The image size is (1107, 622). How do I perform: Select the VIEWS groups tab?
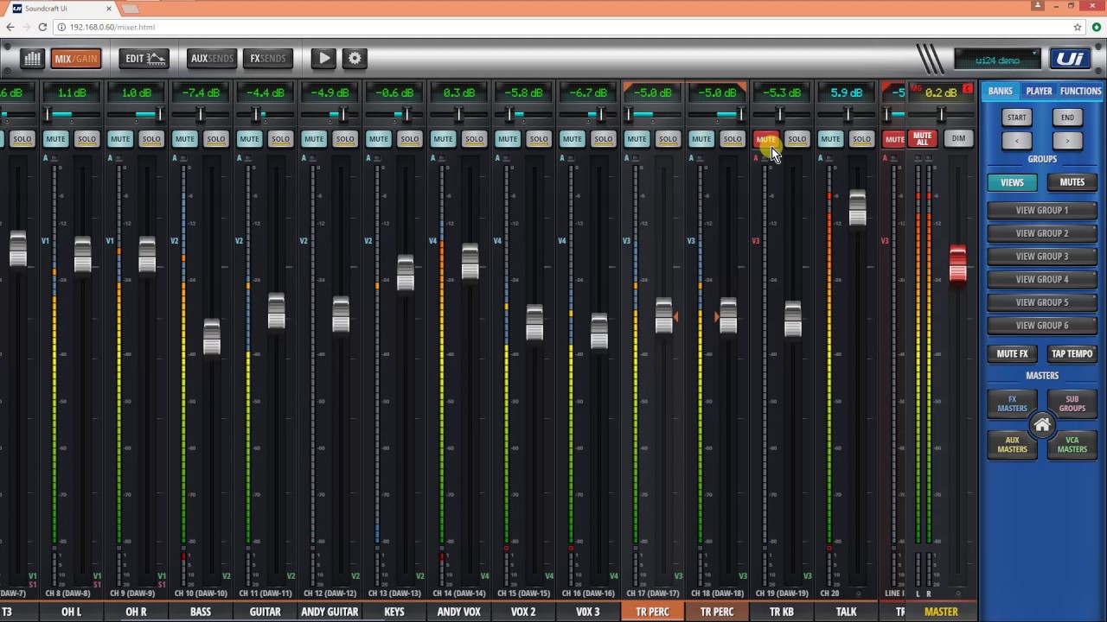click(1012, 182)
